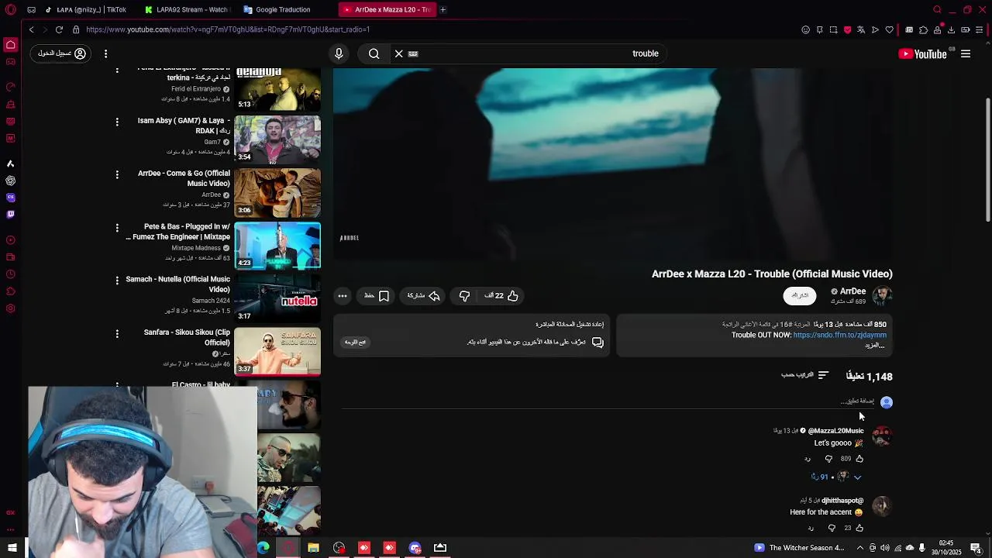The image size is (992, 558).
Task: Open options for Sanfara Sikou Sikou video
Action: [117, 333]
